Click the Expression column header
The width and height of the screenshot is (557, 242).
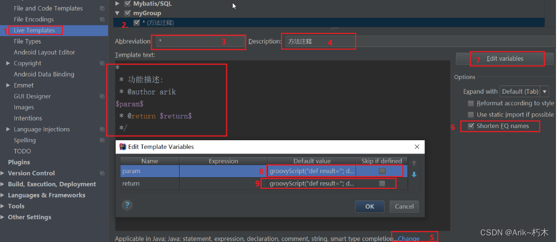[223, 161]
